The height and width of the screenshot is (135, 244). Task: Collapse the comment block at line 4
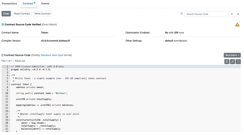[9, 76]
